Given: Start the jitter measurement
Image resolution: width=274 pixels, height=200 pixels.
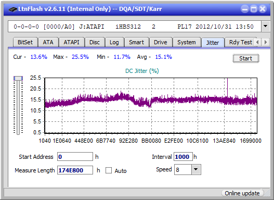Looking at the screenshot, I should click(246, 58).
